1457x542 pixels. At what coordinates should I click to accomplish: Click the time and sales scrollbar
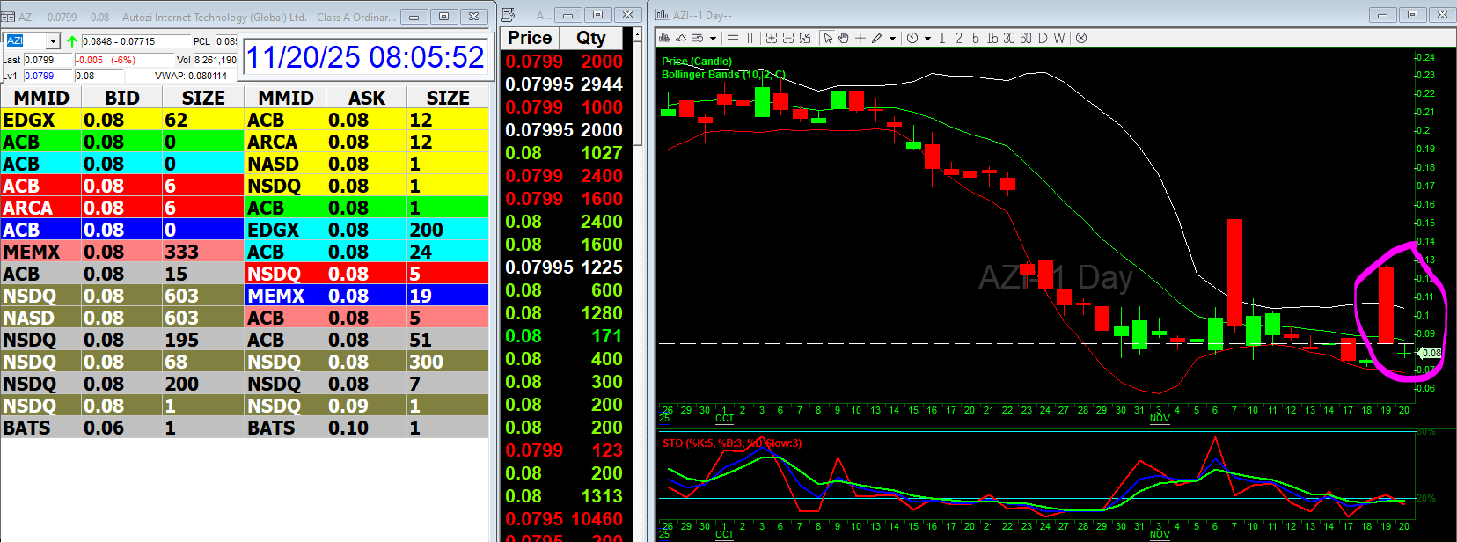click(639, 88)
